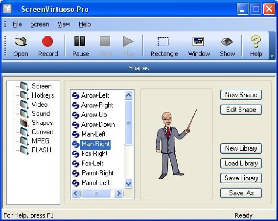Click the man with pointer preview image
278x221 pixels.
(176, 144)
